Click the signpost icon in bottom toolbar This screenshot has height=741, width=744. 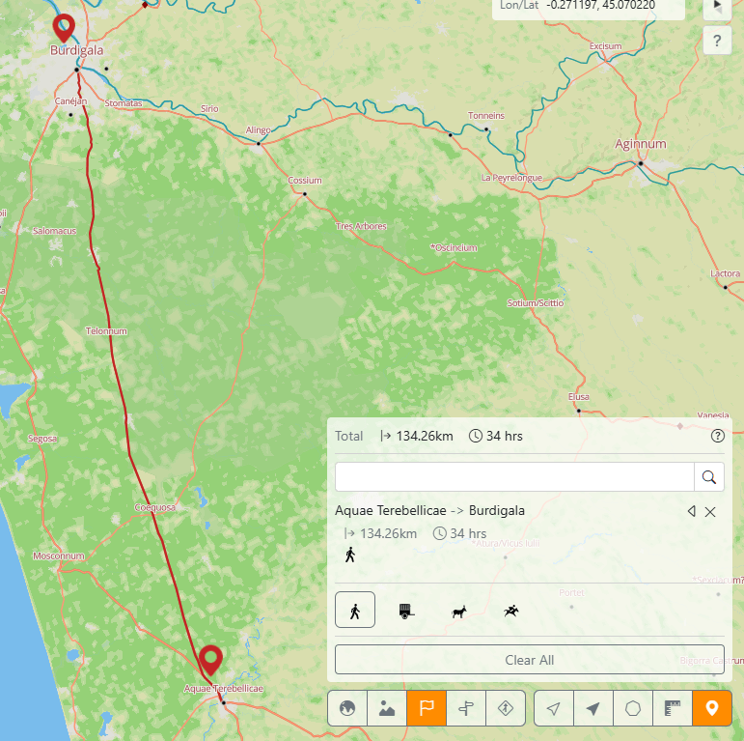coord(466,708)
